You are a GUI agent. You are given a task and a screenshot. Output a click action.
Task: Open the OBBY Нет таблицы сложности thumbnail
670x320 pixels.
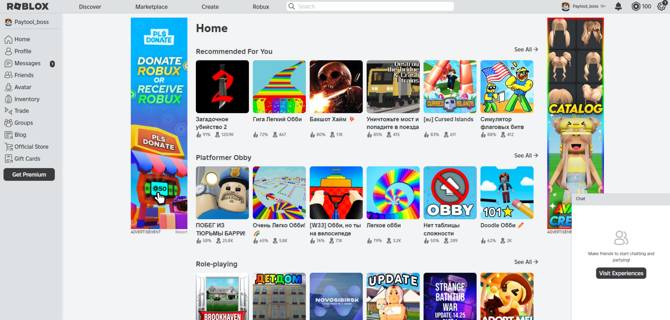[450, 193]
